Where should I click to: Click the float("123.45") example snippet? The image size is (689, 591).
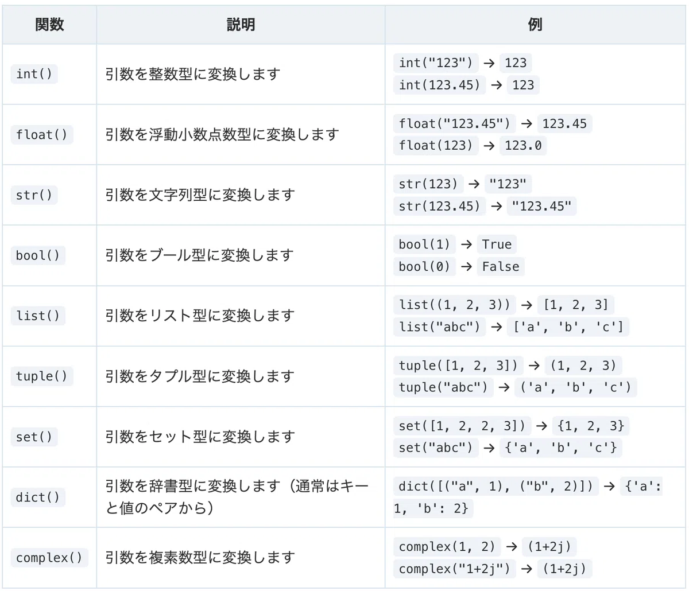click(x=454, y=123)
